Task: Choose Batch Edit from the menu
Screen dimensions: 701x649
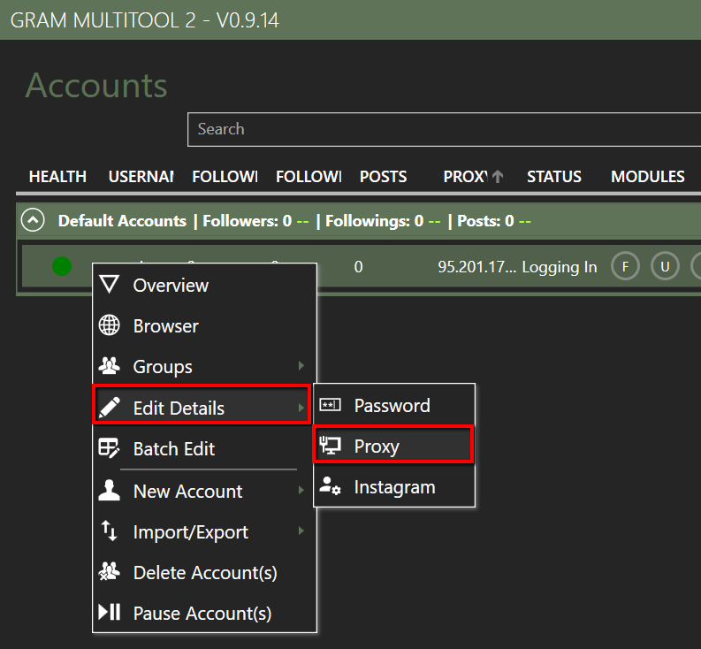Action: pos(204,448)
